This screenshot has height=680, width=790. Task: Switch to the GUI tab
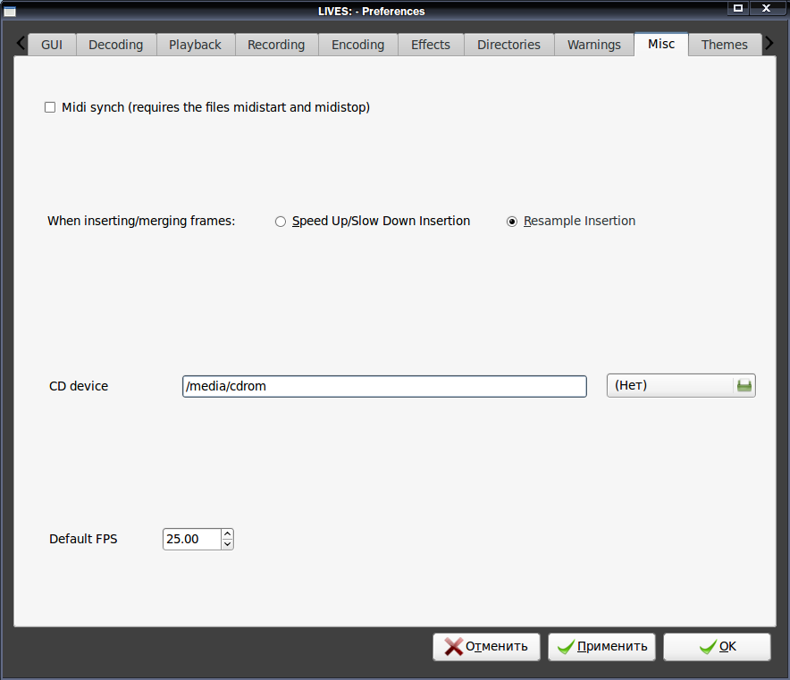(52, 45)
